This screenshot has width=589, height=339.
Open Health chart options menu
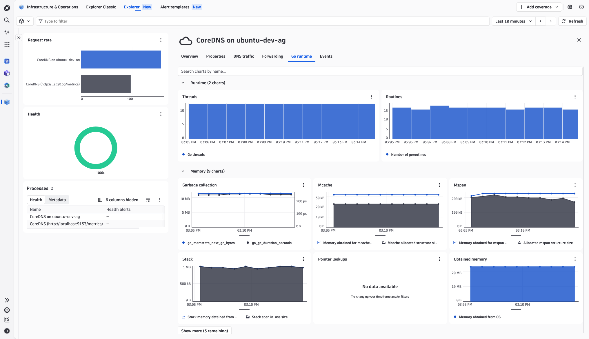click(161, 114)
